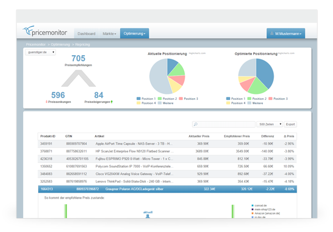Open the 500 Zeilen rows dropdown

[269, 124]
